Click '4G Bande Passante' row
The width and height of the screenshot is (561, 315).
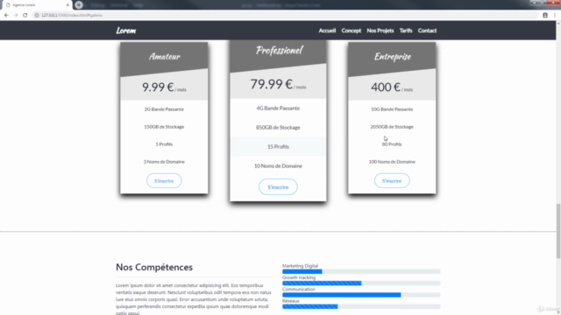click(278, 108)
